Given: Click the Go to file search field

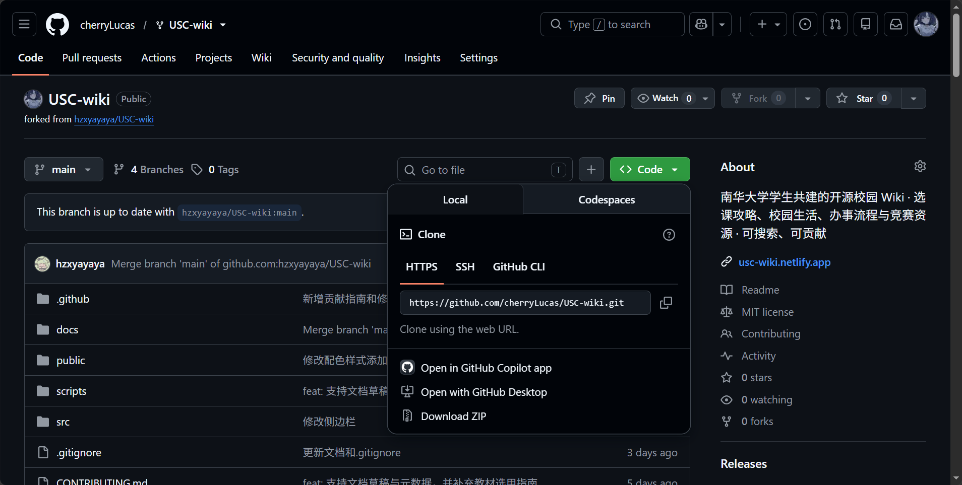Looking at the screenshot, I should point(485,170).
